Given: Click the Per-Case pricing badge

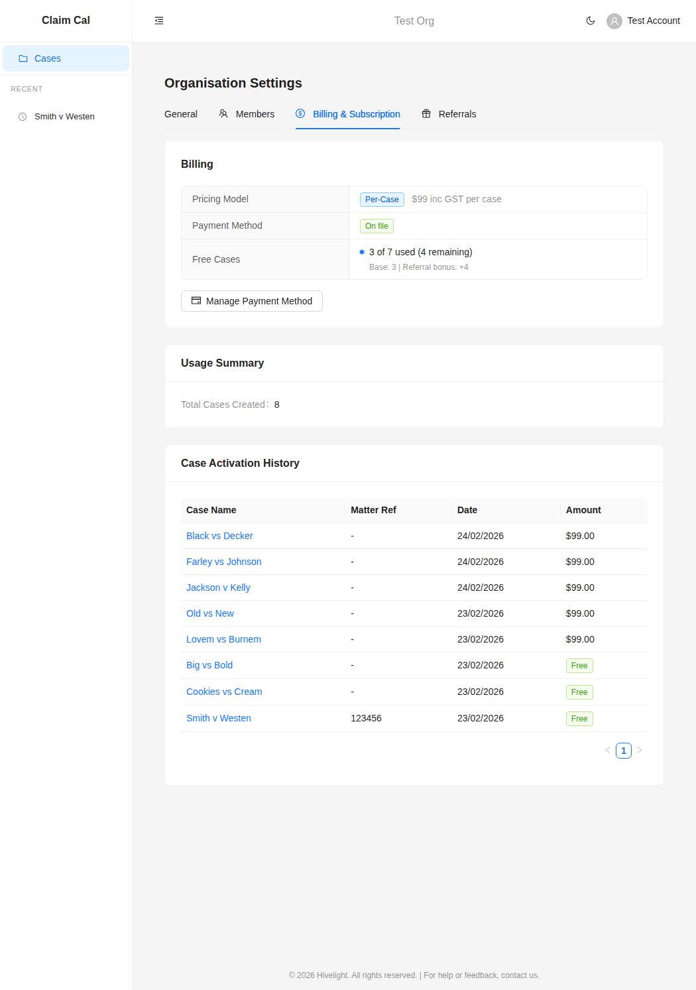Looking at the screenshot, I should coord(382,199).
